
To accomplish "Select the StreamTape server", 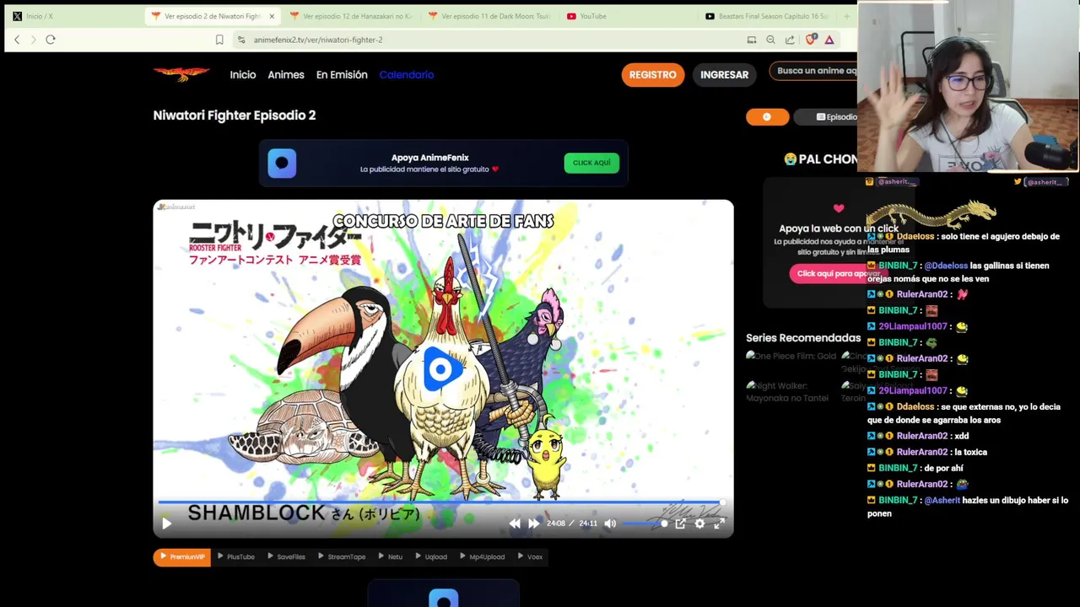I will point(342,557).
